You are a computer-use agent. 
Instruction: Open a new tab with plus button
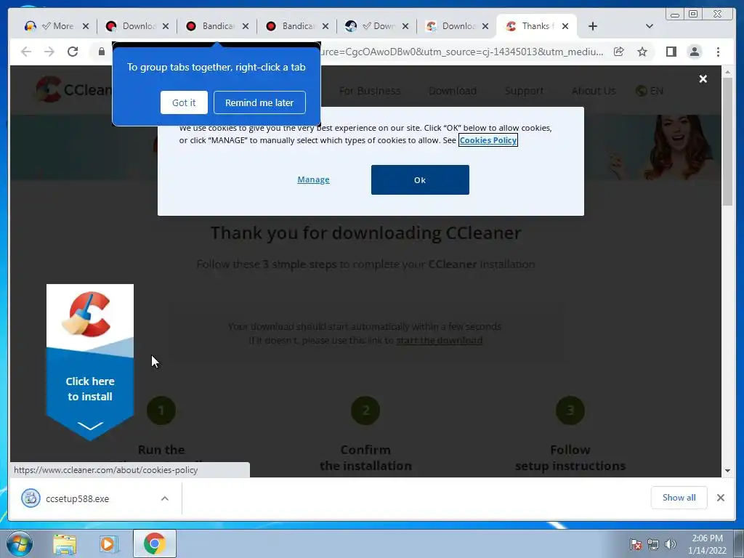click(593, 26)
